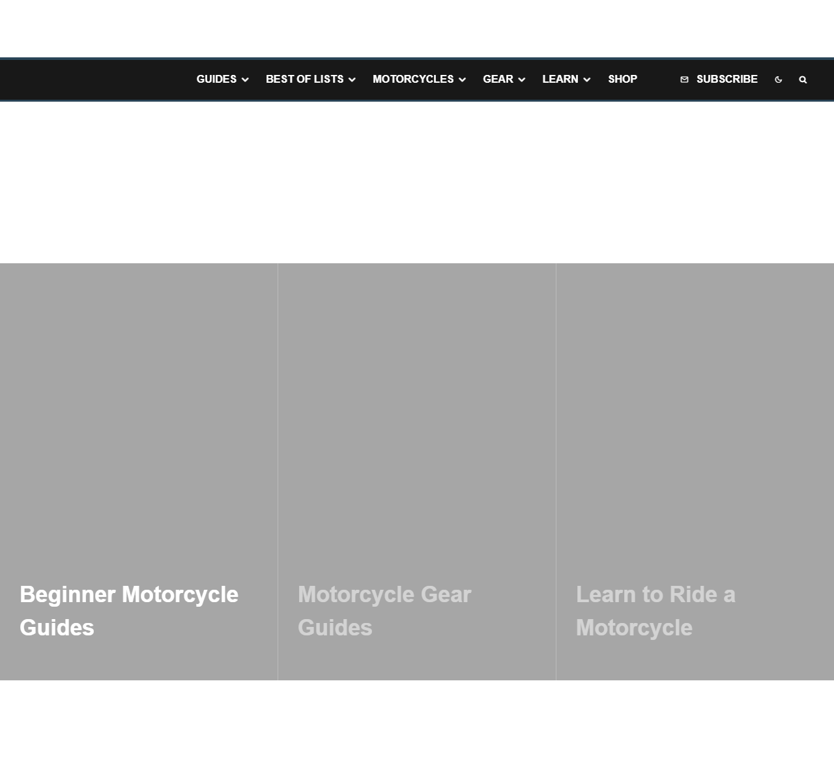
Task: Expand the chevron beside Gear
Action: pos(521,80)
